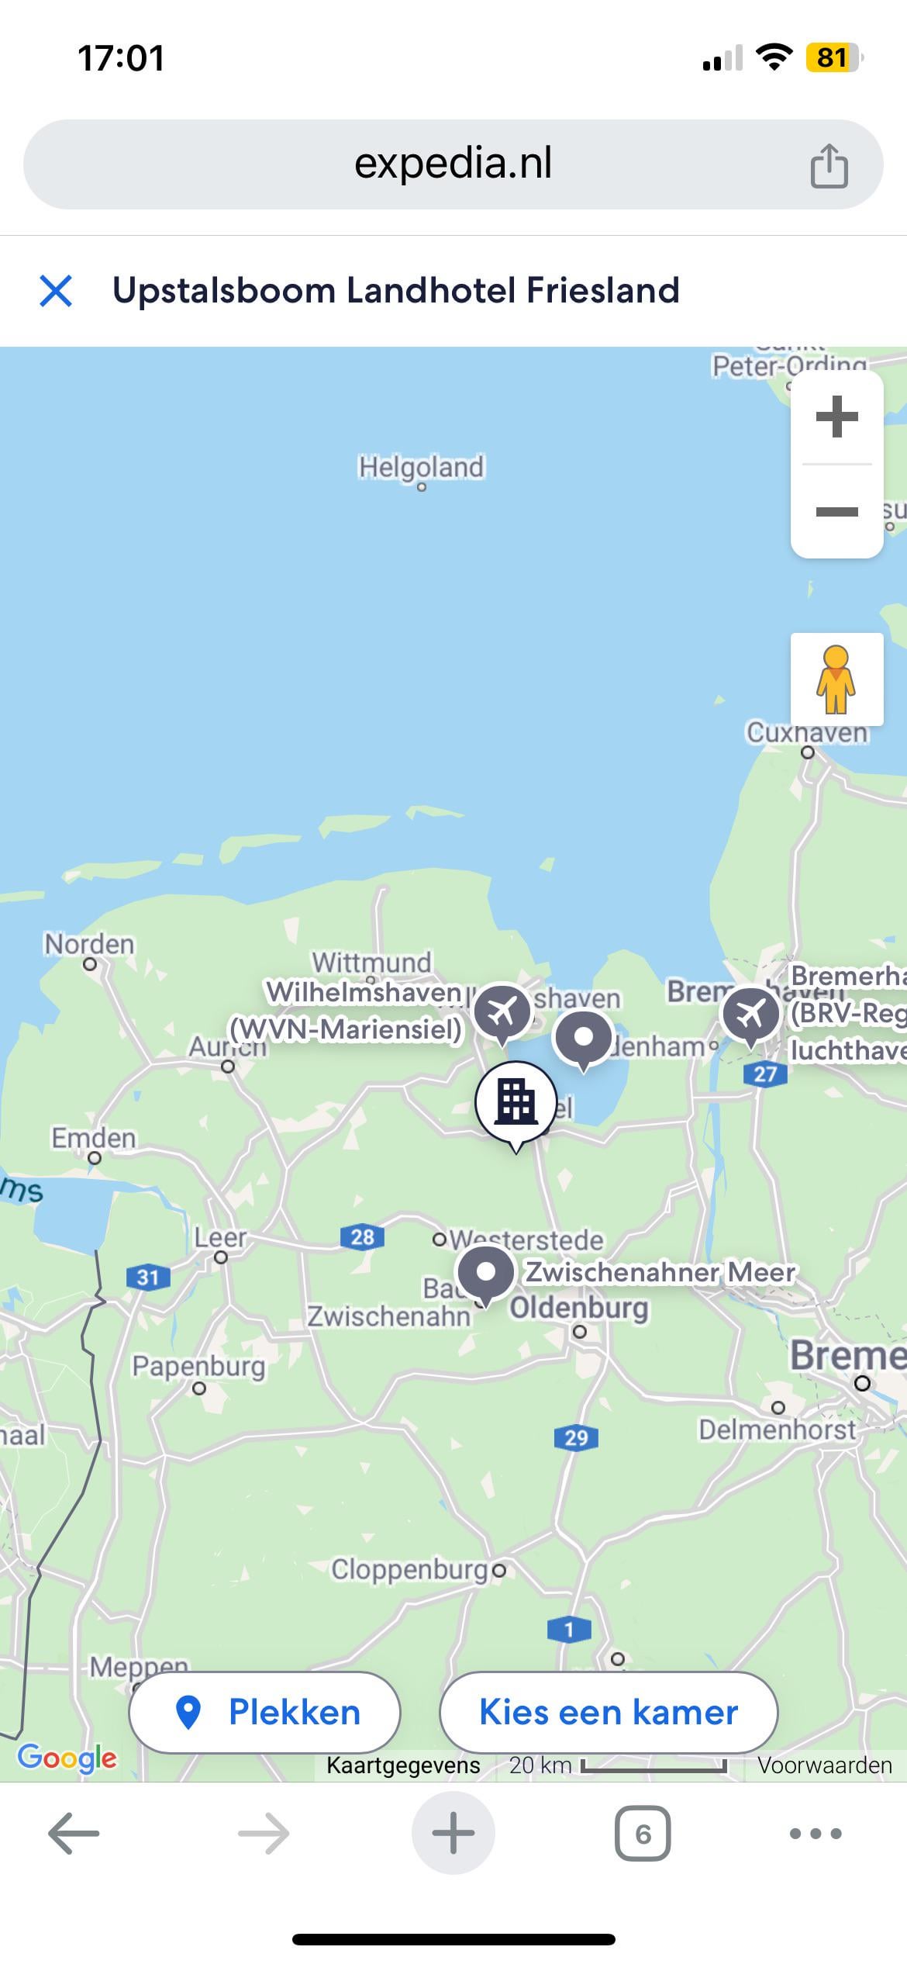Image resolution: width=907 pixels, height=1964 pixels.
Task: Select the Street View pegman icon
Action: coord(836,679)
